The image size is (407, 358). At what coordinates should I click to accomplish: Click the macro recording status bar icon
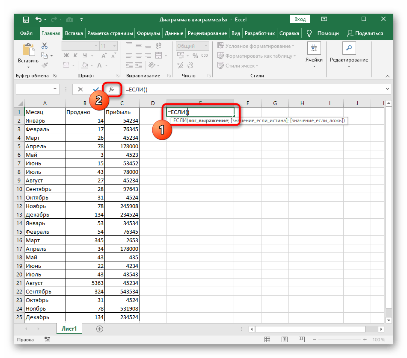(47, 339)
